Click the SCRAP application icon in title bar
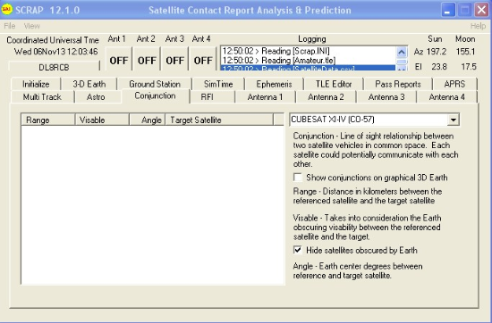The image size is (492, 323). pyautogui.click(x=6, y=10)
